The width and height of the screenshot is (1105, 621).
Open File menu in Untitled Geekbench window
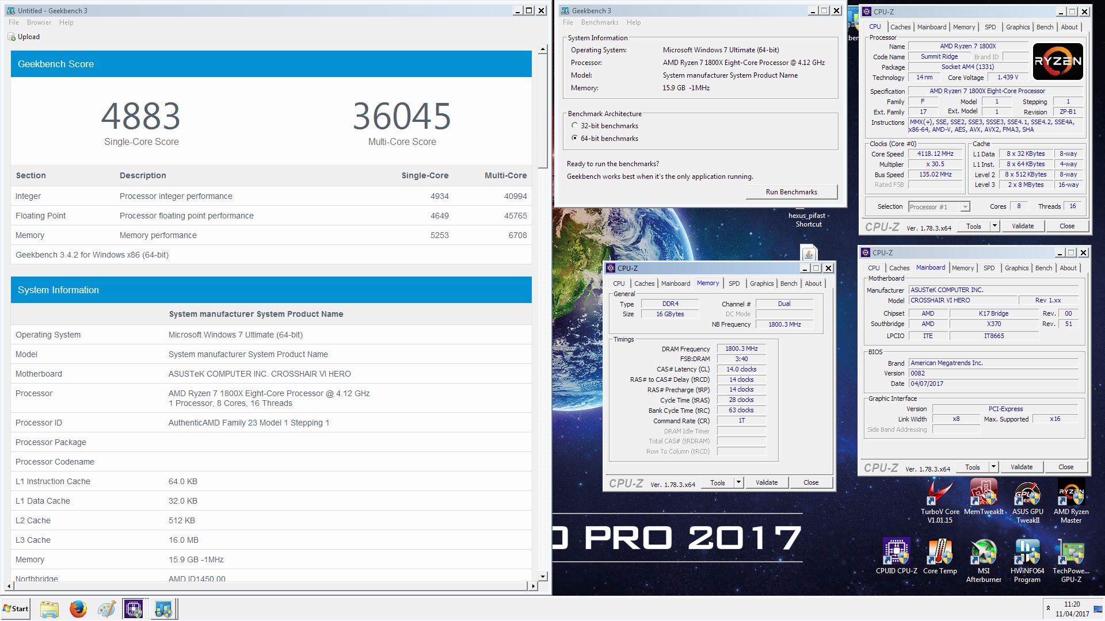coord(14,22)
